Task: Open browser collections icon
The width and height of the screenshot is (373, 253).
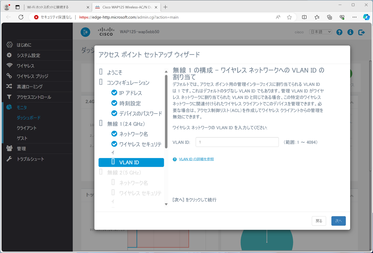Action: [330, 17]
